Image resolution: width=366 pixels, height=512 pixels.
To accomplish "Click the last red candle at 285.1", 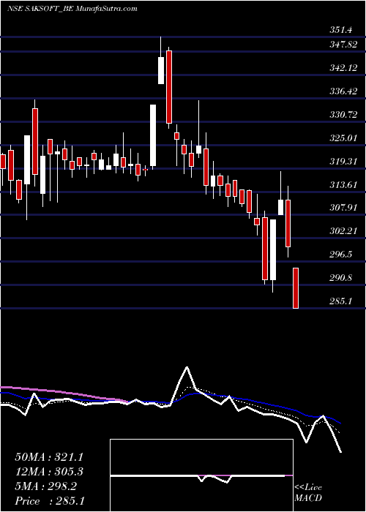I will click(296, 288).
